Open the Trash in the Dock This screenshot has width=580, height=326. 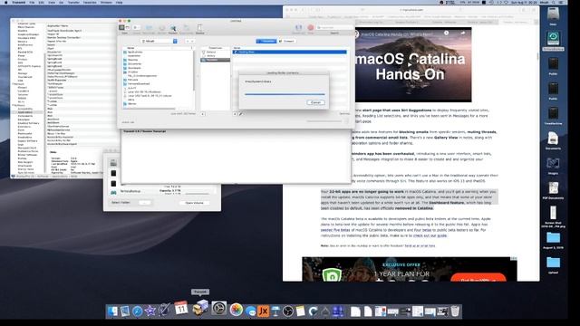pyautogui.click(x=455, y=312)
